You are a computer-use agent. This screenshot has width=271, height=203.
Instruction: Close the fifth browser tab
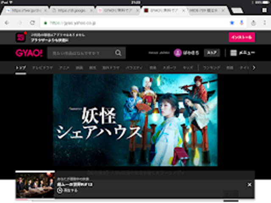[223, 11]
